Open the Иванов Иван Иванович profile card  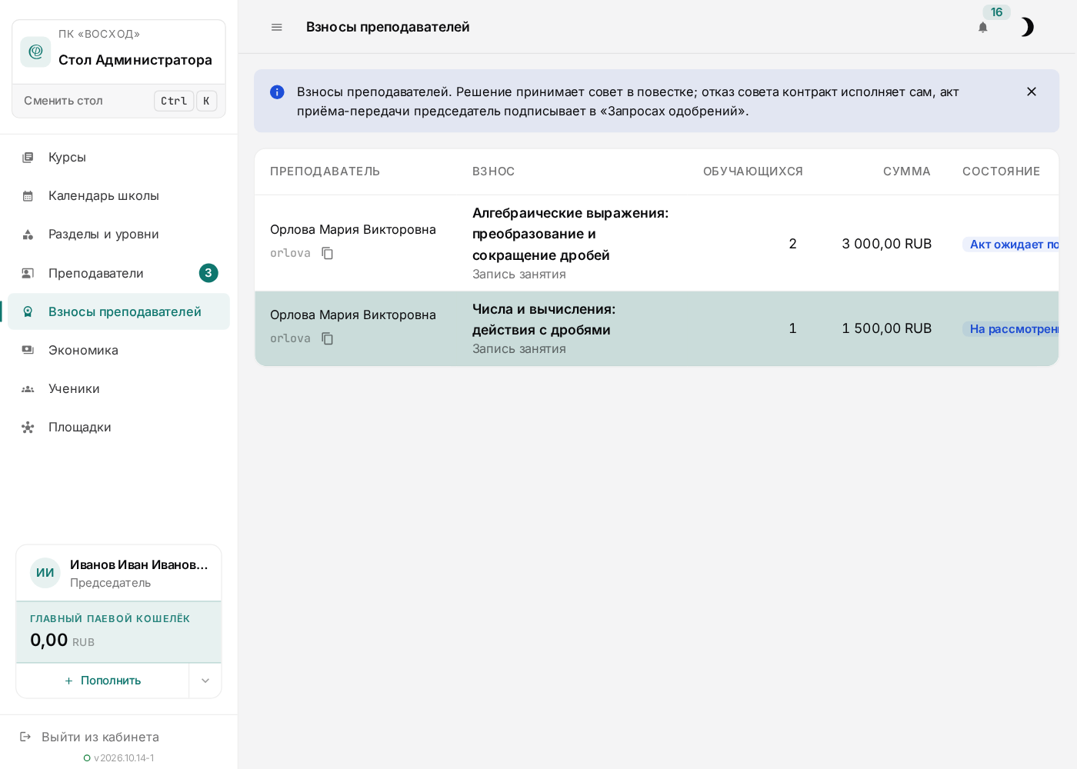click(x=118, y=573)
